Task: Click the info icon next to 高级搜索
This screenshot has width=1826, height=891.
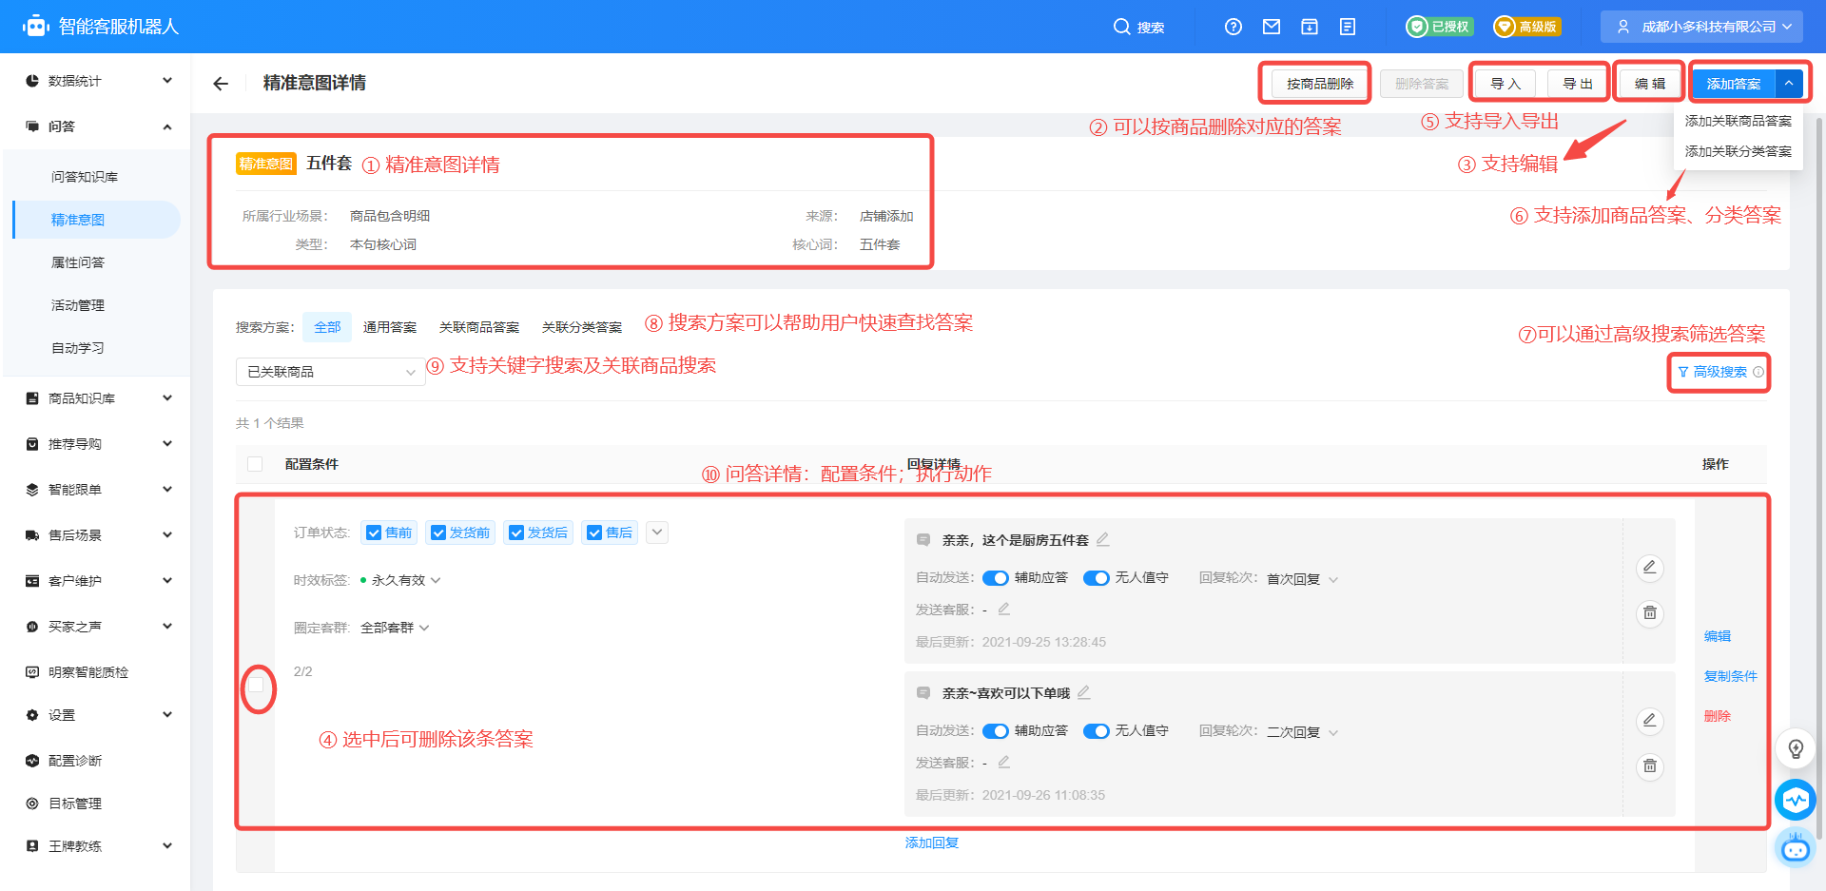Action: click(1758, 372)
